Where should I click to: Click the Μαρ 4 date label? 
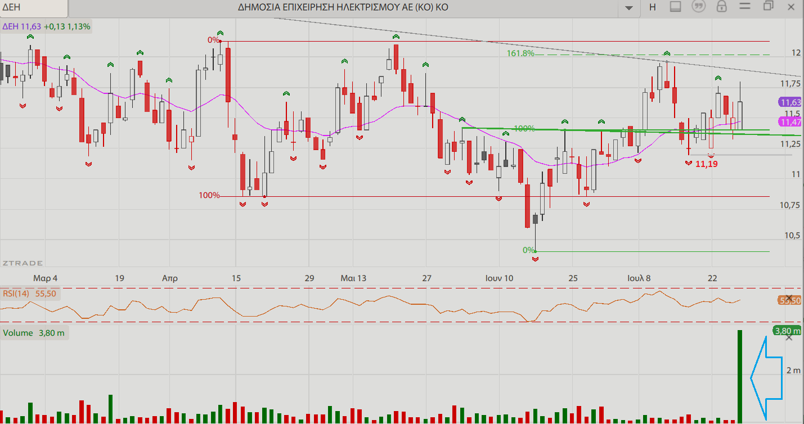tap(45, 278)
